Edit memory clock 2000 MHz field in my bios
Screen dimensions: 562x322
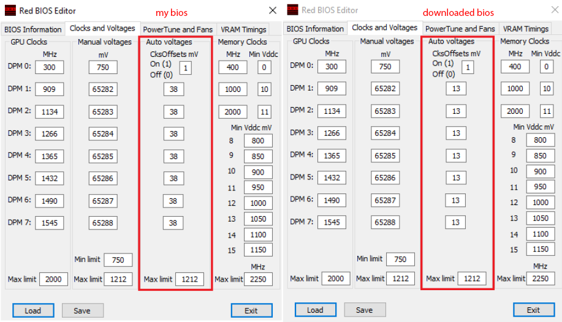233,112
